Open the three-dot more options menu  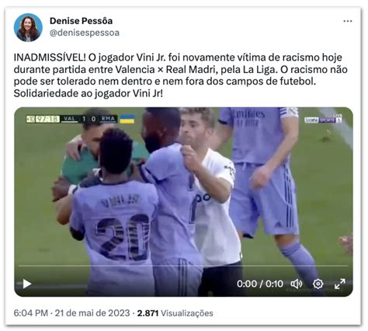click(348, 21)
